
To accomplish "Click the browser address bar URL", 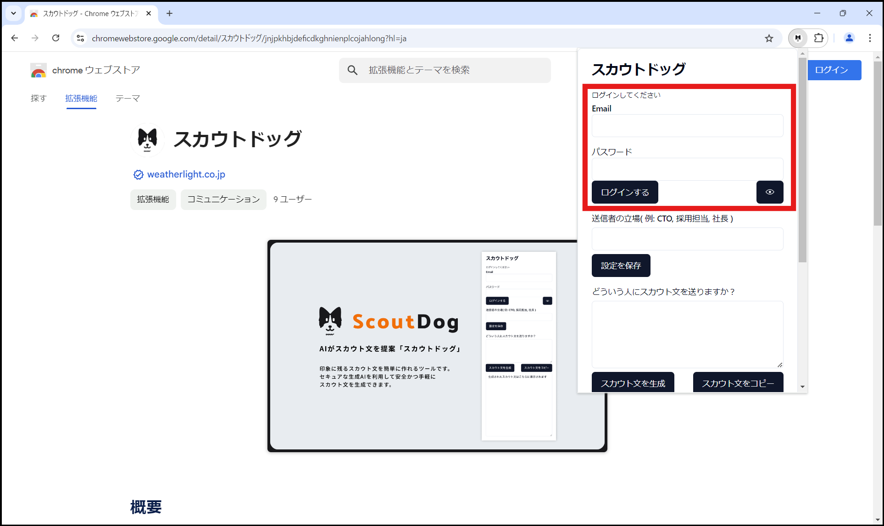I will click(x=249, y=39).
